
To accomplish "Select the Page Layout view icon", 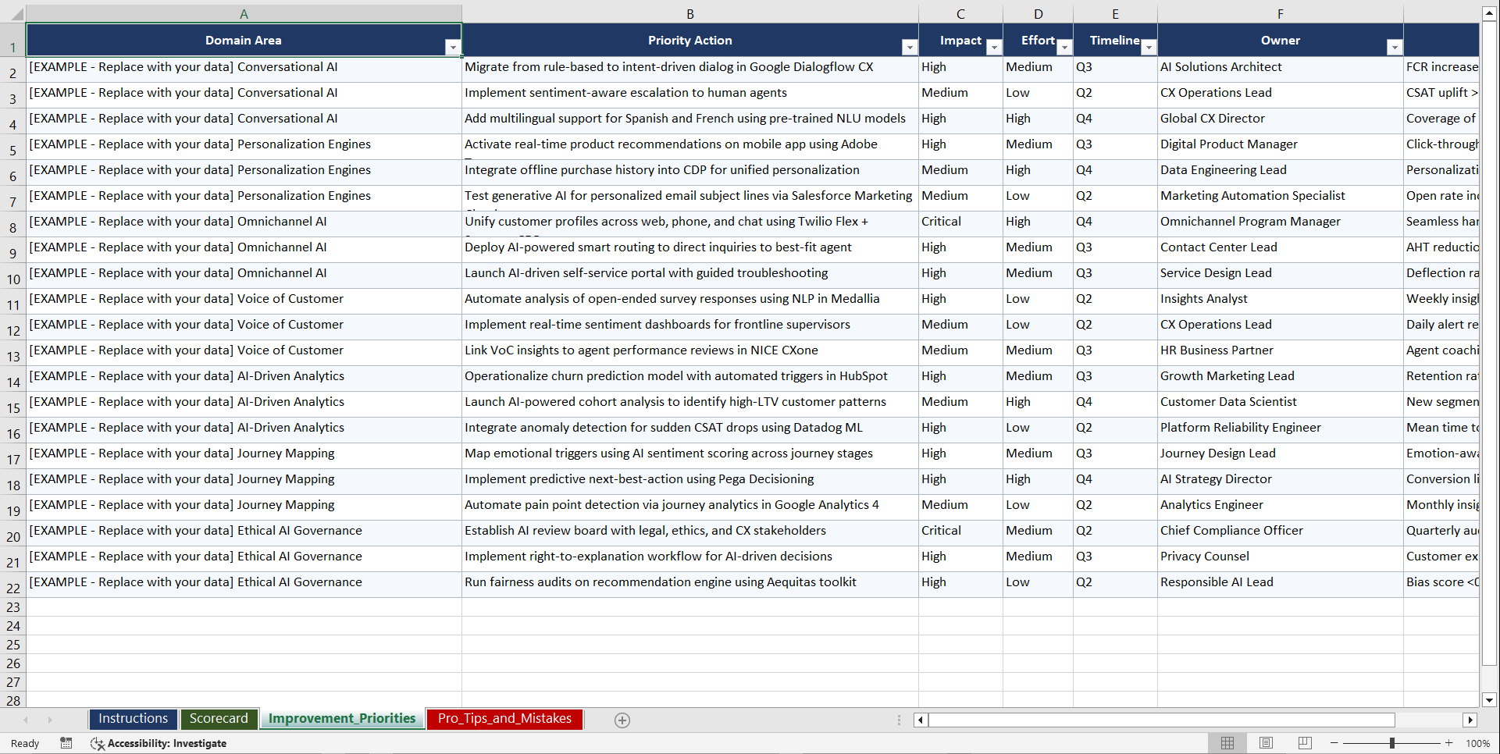I will point(1266,742).
